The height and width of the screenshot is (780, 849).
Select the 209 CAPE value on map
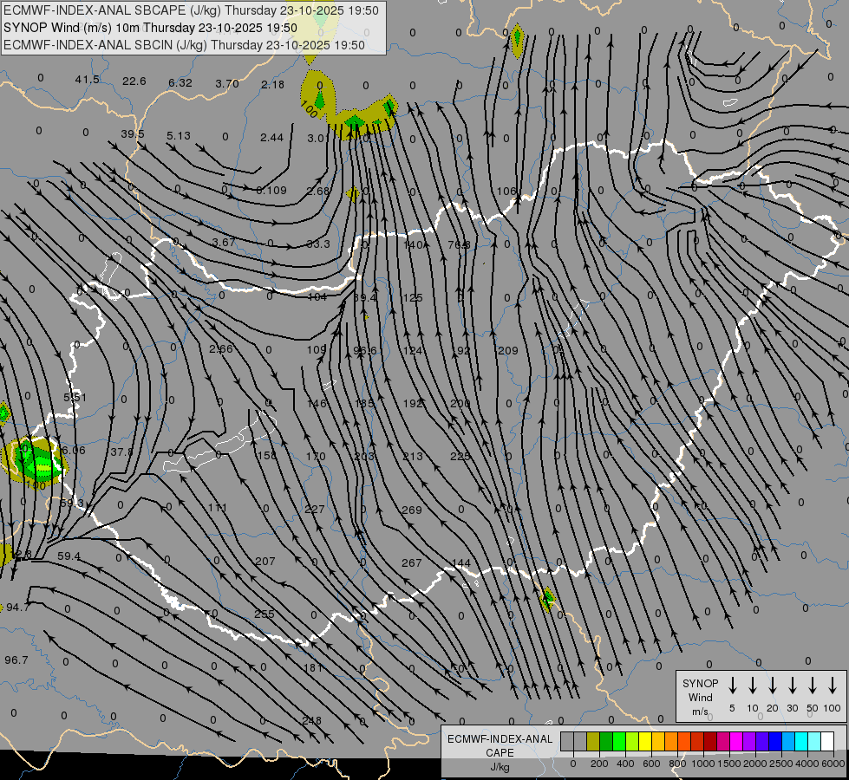507,350
